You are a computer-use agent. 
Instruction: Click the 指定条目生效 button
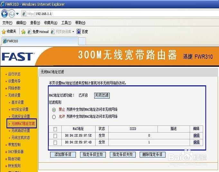tap(93, 155)
